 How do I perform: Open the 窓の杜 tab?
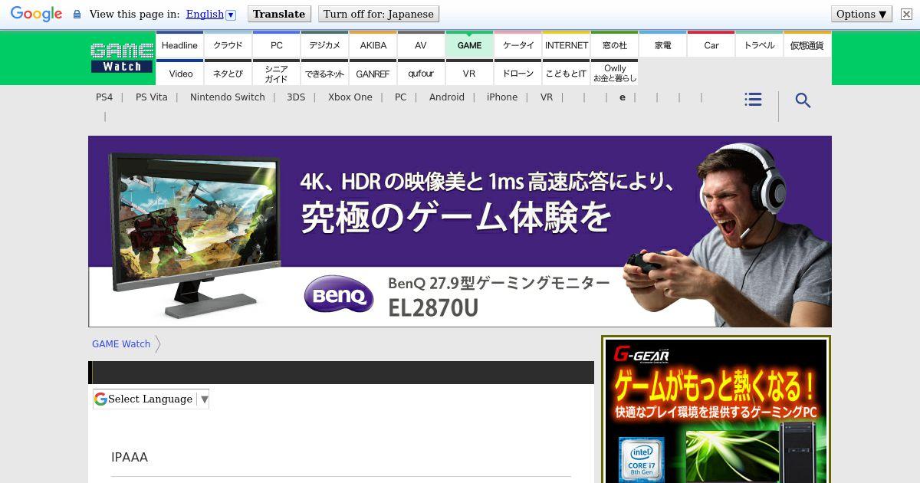[614, 44]
